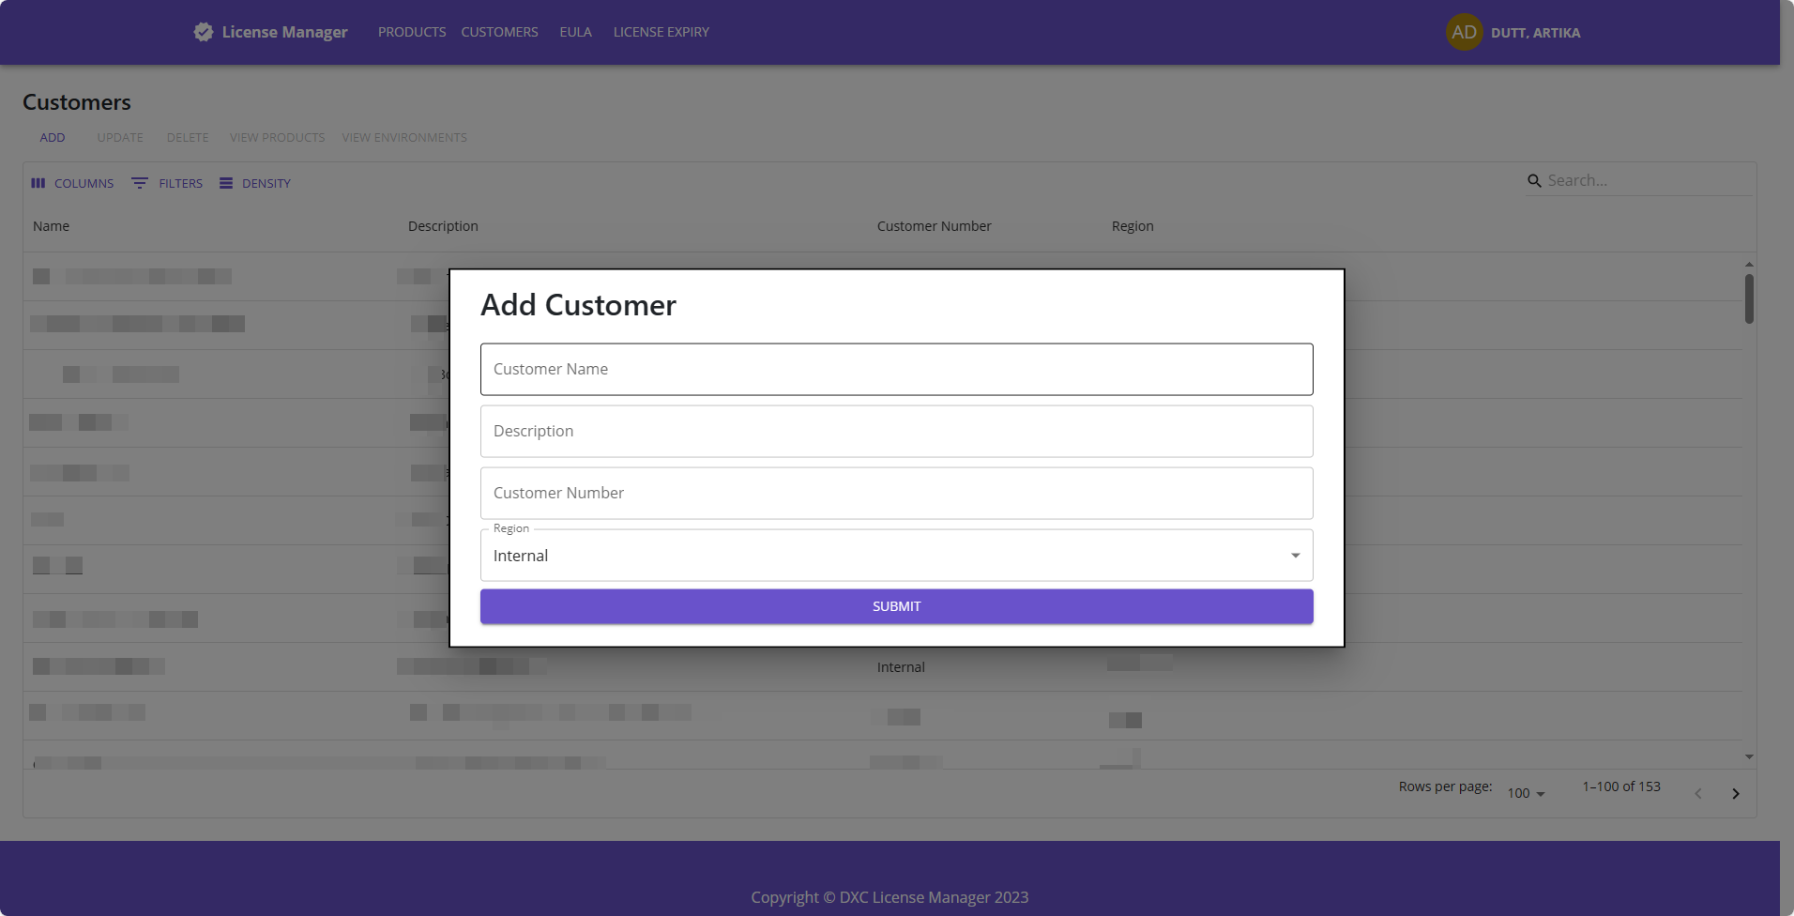Open the FILTERS panel
This screenshot has width=1794, height=916.
coord(167,183)
